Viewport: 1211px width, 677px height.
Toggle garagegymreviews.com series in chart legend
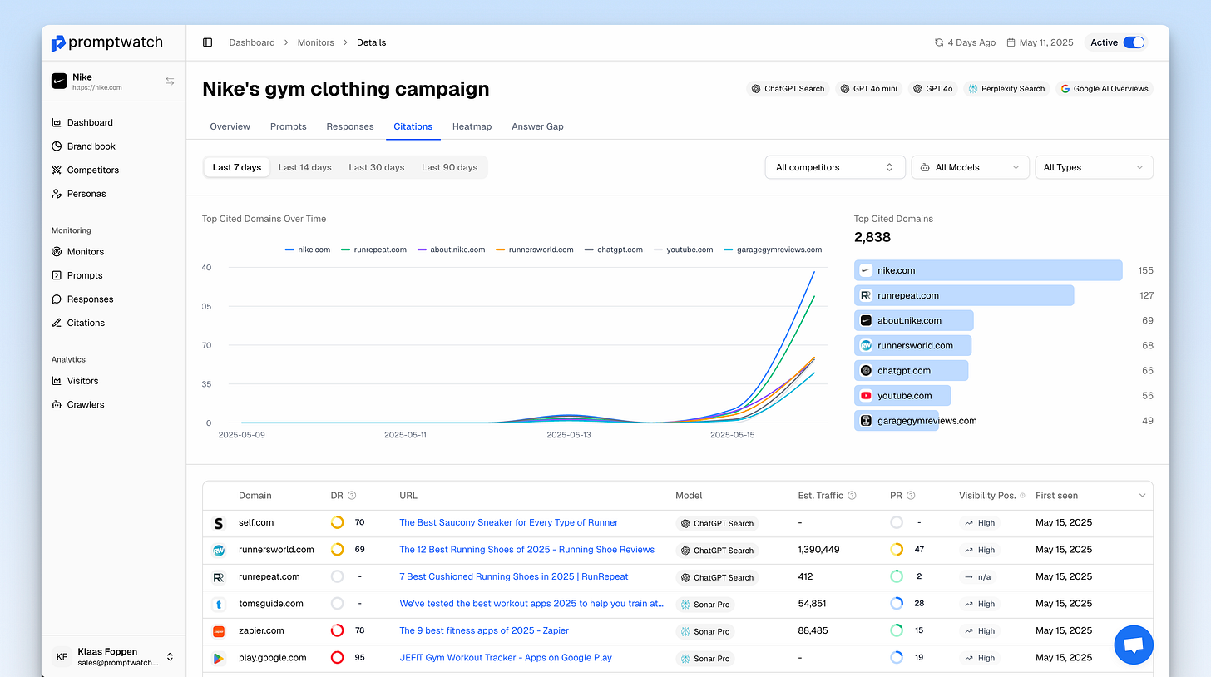pyautogui.click(x=774, y=250)
